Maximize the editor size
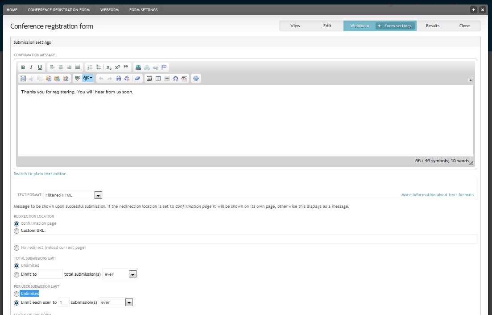The image size is (492, 315). [196, 79]
